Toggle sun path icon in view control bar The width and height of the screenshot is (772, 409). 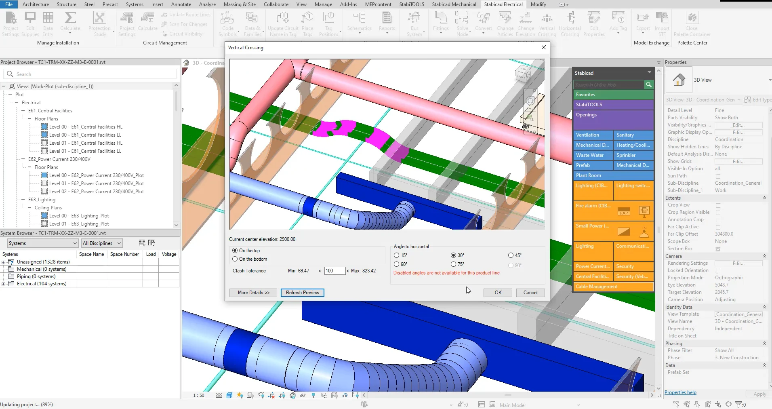tap(240, 395)
